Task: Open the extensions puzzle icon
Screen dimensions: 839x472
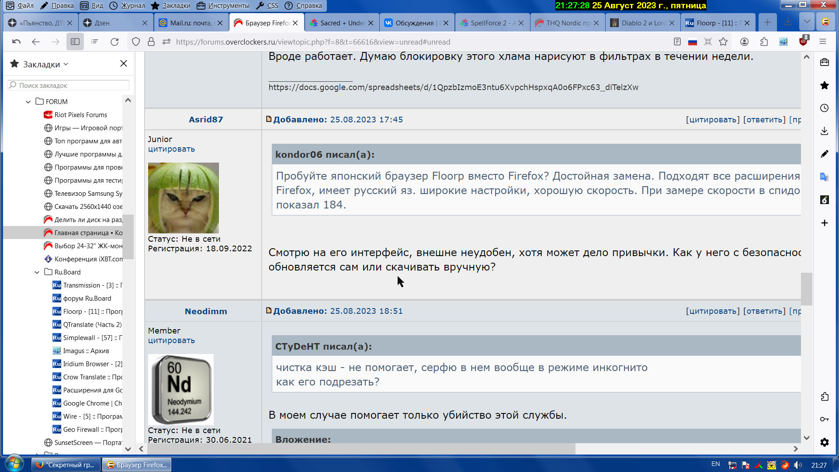Action: pyautogui.click(x=764, y=42)
